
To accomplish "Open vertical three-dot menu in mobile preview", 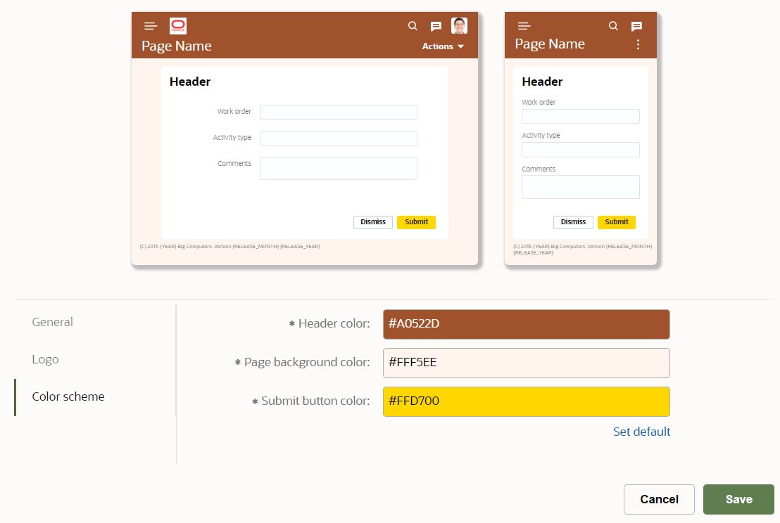I will click(639, 44).
